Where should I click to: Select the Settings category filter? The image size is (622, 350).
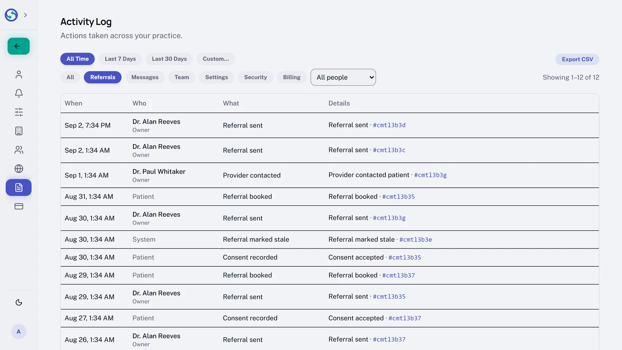click(x=216, y=77)
